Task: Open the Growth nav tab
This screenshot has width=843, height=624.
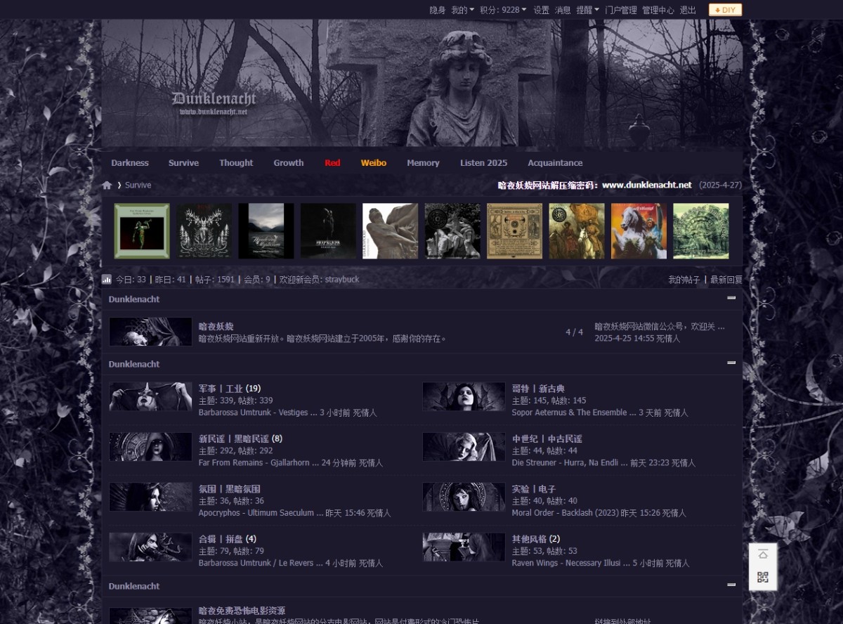Action: [289, 163]
